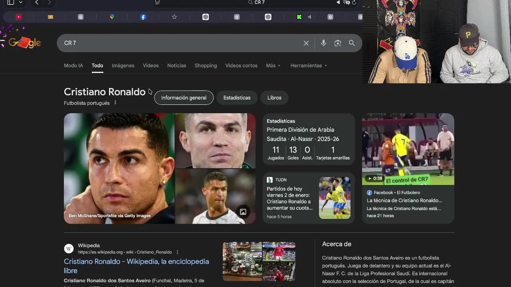
Task: Switch to the Google Maps tab
Action: [x=112, y=17]
